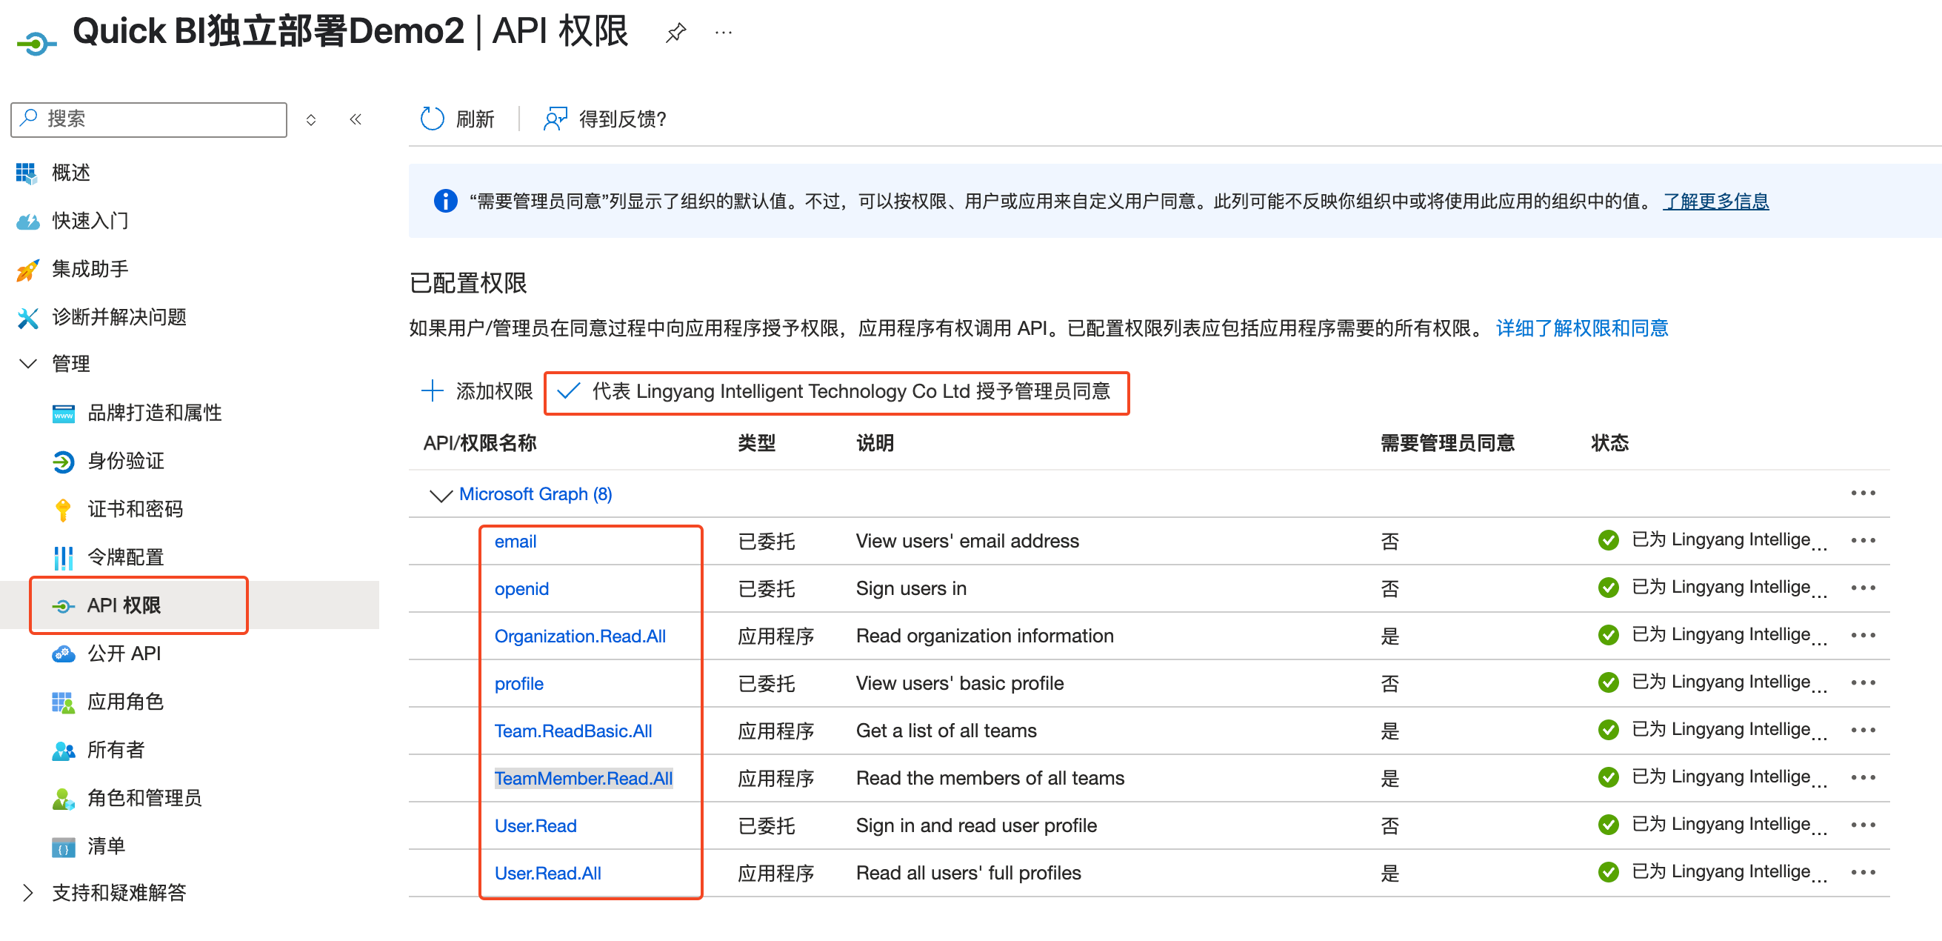This screenshot has width=1942, height=941.
Task: Click the plus icon for adding permission
Action: click(x=432, y=390)
